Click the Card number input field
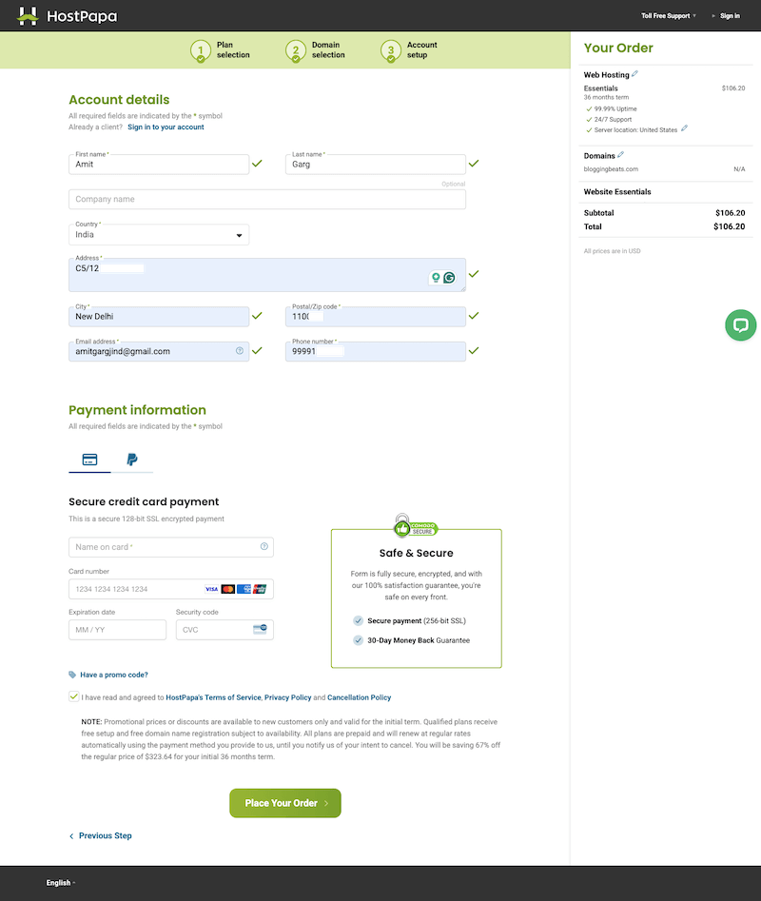 pos(133,589)
